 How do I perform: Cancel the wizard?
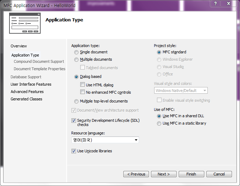[219, 174]
